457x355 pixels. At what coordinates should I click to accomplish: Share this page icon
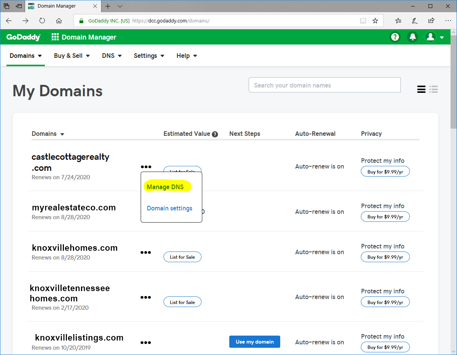431,21
